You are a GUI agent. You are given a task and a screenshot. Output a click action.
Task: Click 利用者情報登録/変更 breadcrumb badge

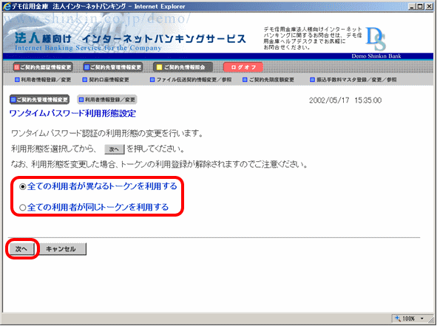[107, 100]
